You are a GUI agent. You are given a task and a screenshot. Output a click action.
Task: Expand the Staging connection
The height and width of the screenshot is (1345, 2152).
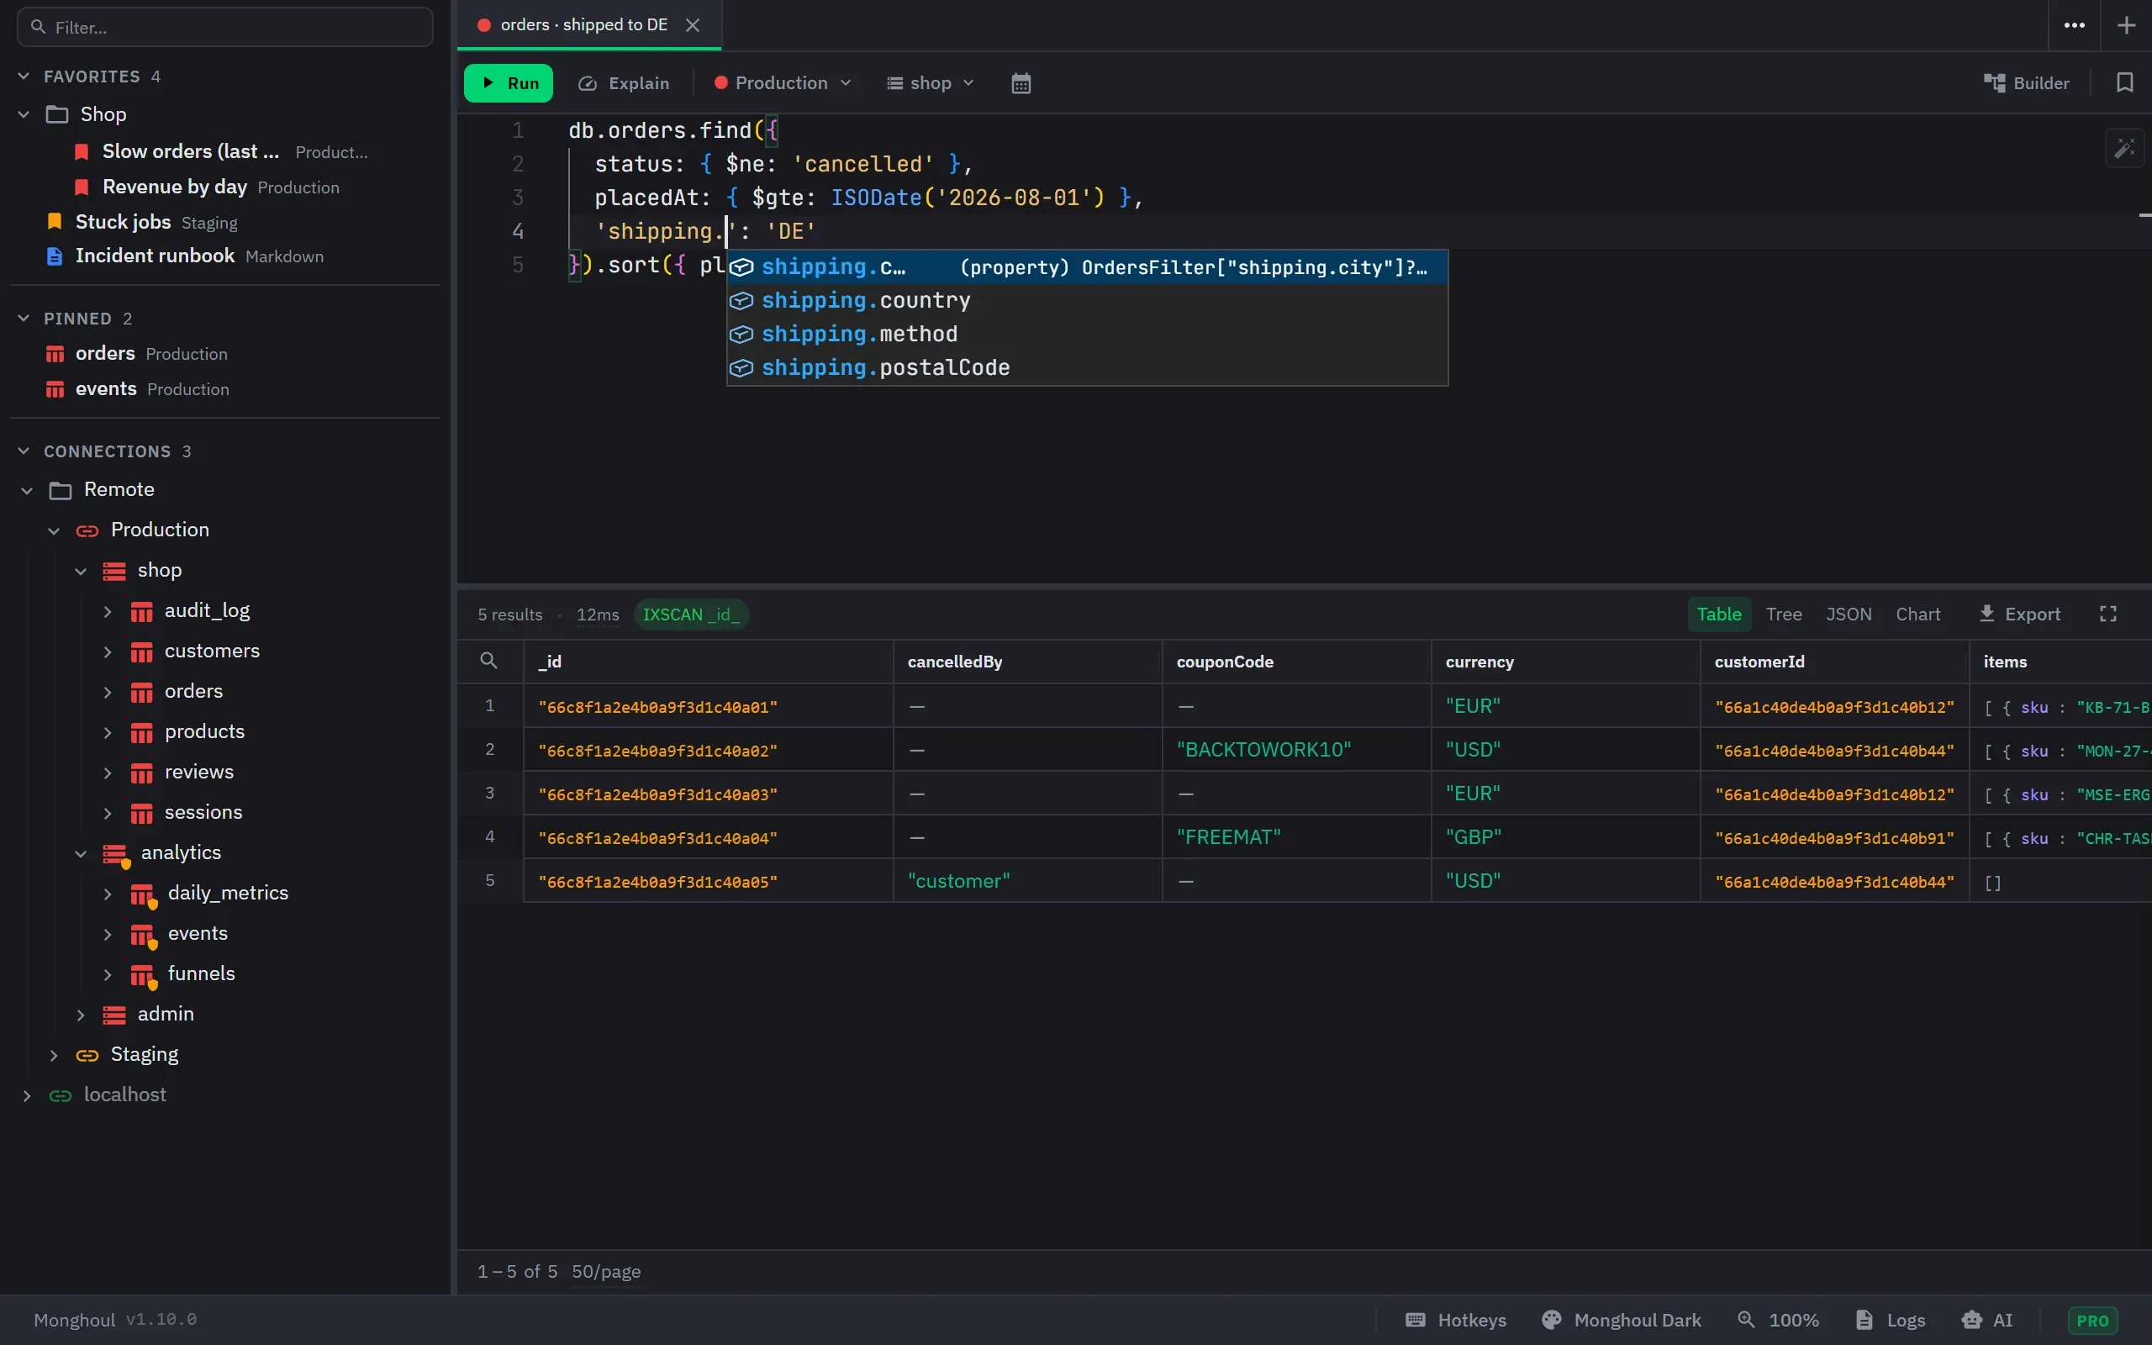point(55,1055)
